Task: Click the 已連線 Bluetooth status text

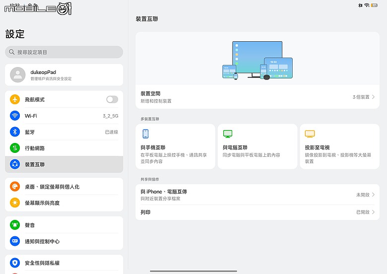Action: 112,132
